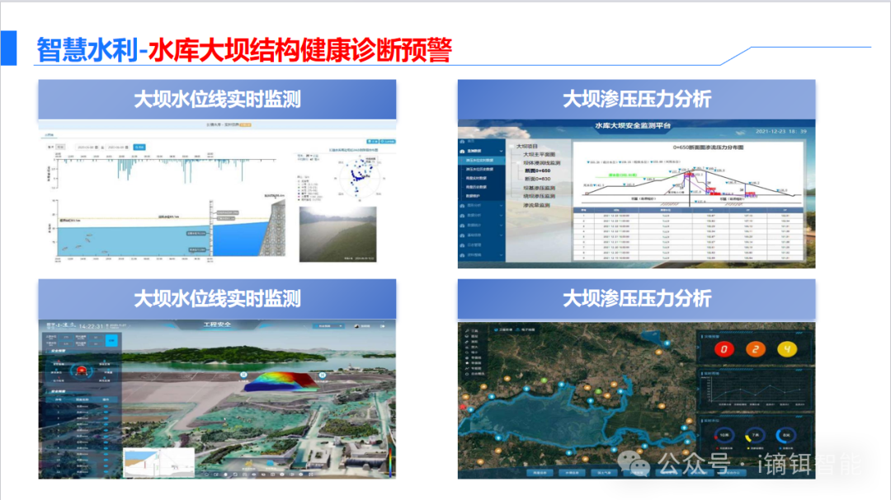Screen dimensions: 891x500
Task: Open 大坝主平面图 in the project tree
Action: (539, 154)
